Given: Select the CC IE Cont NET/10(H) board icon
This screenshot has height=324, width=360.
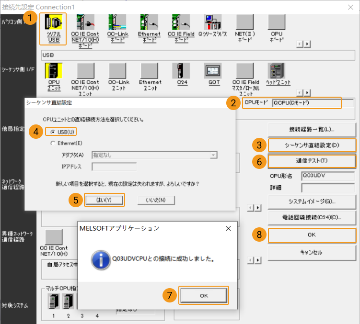Looking at the screenshot, I should click(85, 22).
